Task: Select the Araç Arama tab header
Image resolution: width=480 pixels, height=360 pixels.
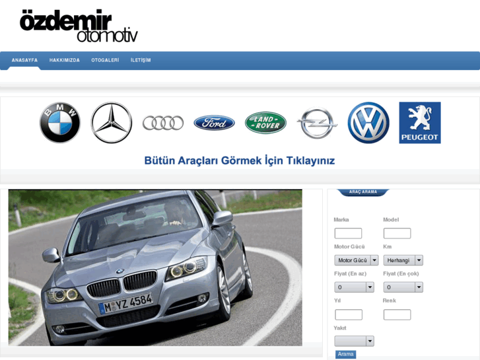Action: tap(362, 192)
